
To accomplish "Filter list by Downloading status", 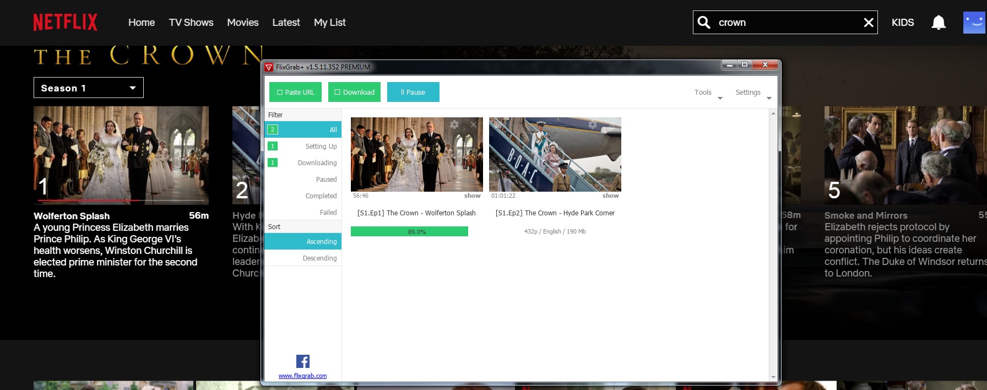I will [303, 162].
